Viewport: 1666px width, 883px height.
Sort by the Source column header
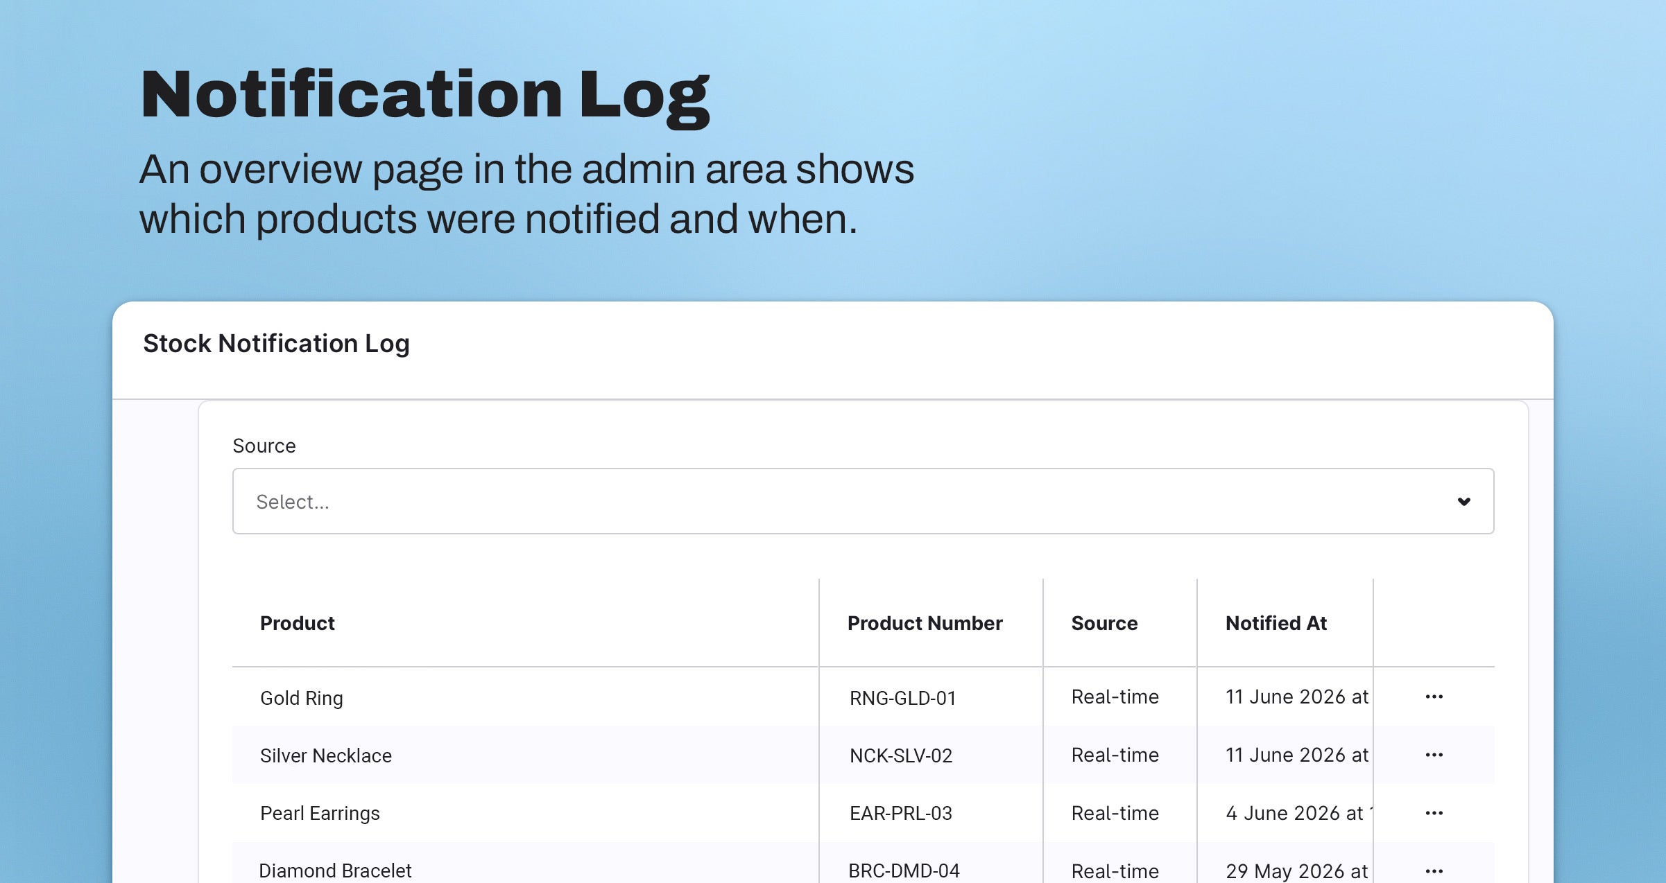click(1104, 623)
